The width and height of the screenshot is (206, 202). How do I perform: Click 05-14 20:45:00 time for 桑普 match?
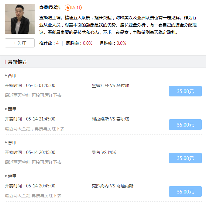pos(41,152)
